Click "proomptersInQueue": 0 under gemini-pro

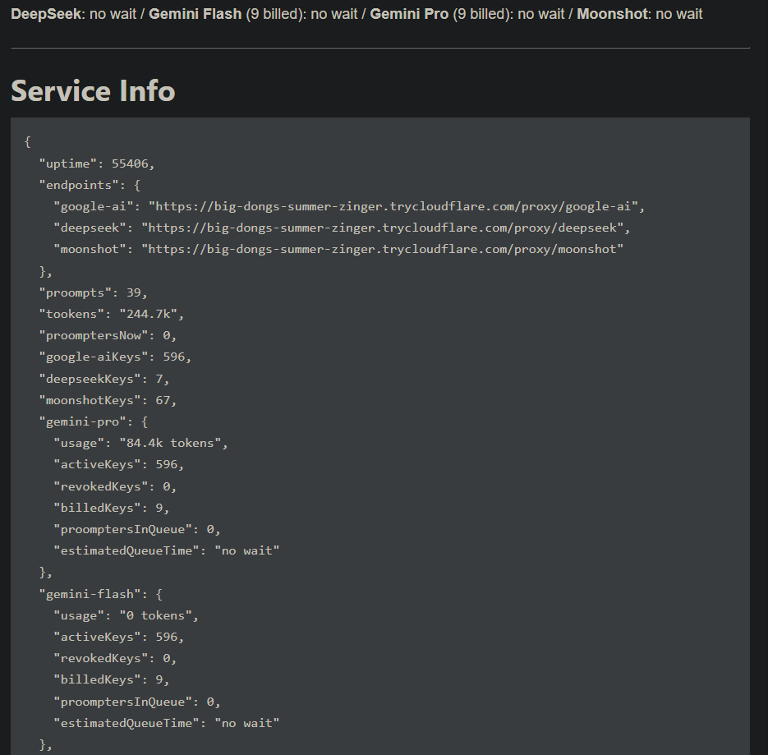137,530
